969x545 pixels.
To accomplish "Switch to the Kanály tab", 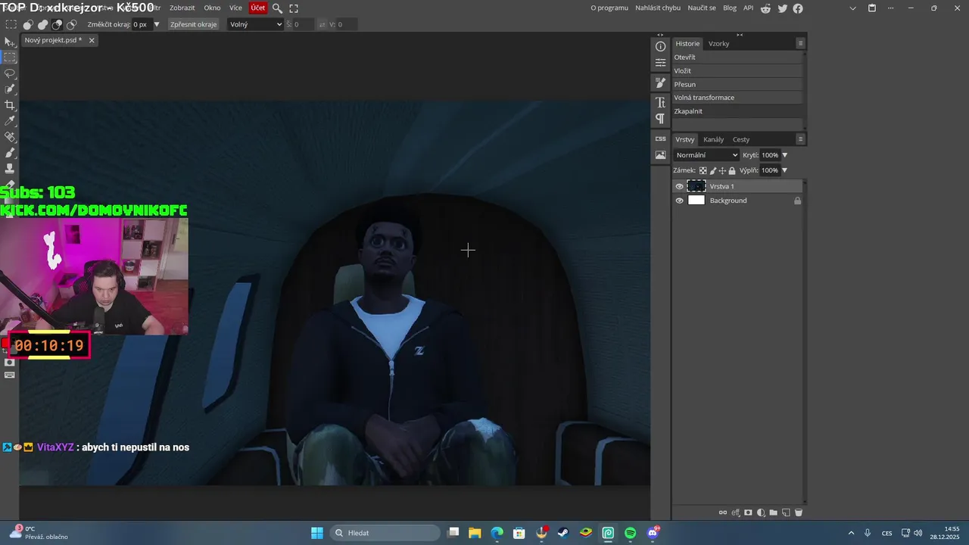I will pyautogui.click(x=714, y=139).
